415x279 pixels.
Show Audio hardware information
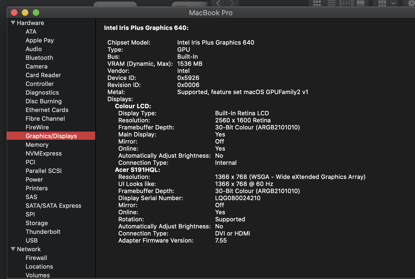pyautogui.click(x=34, y=49)
